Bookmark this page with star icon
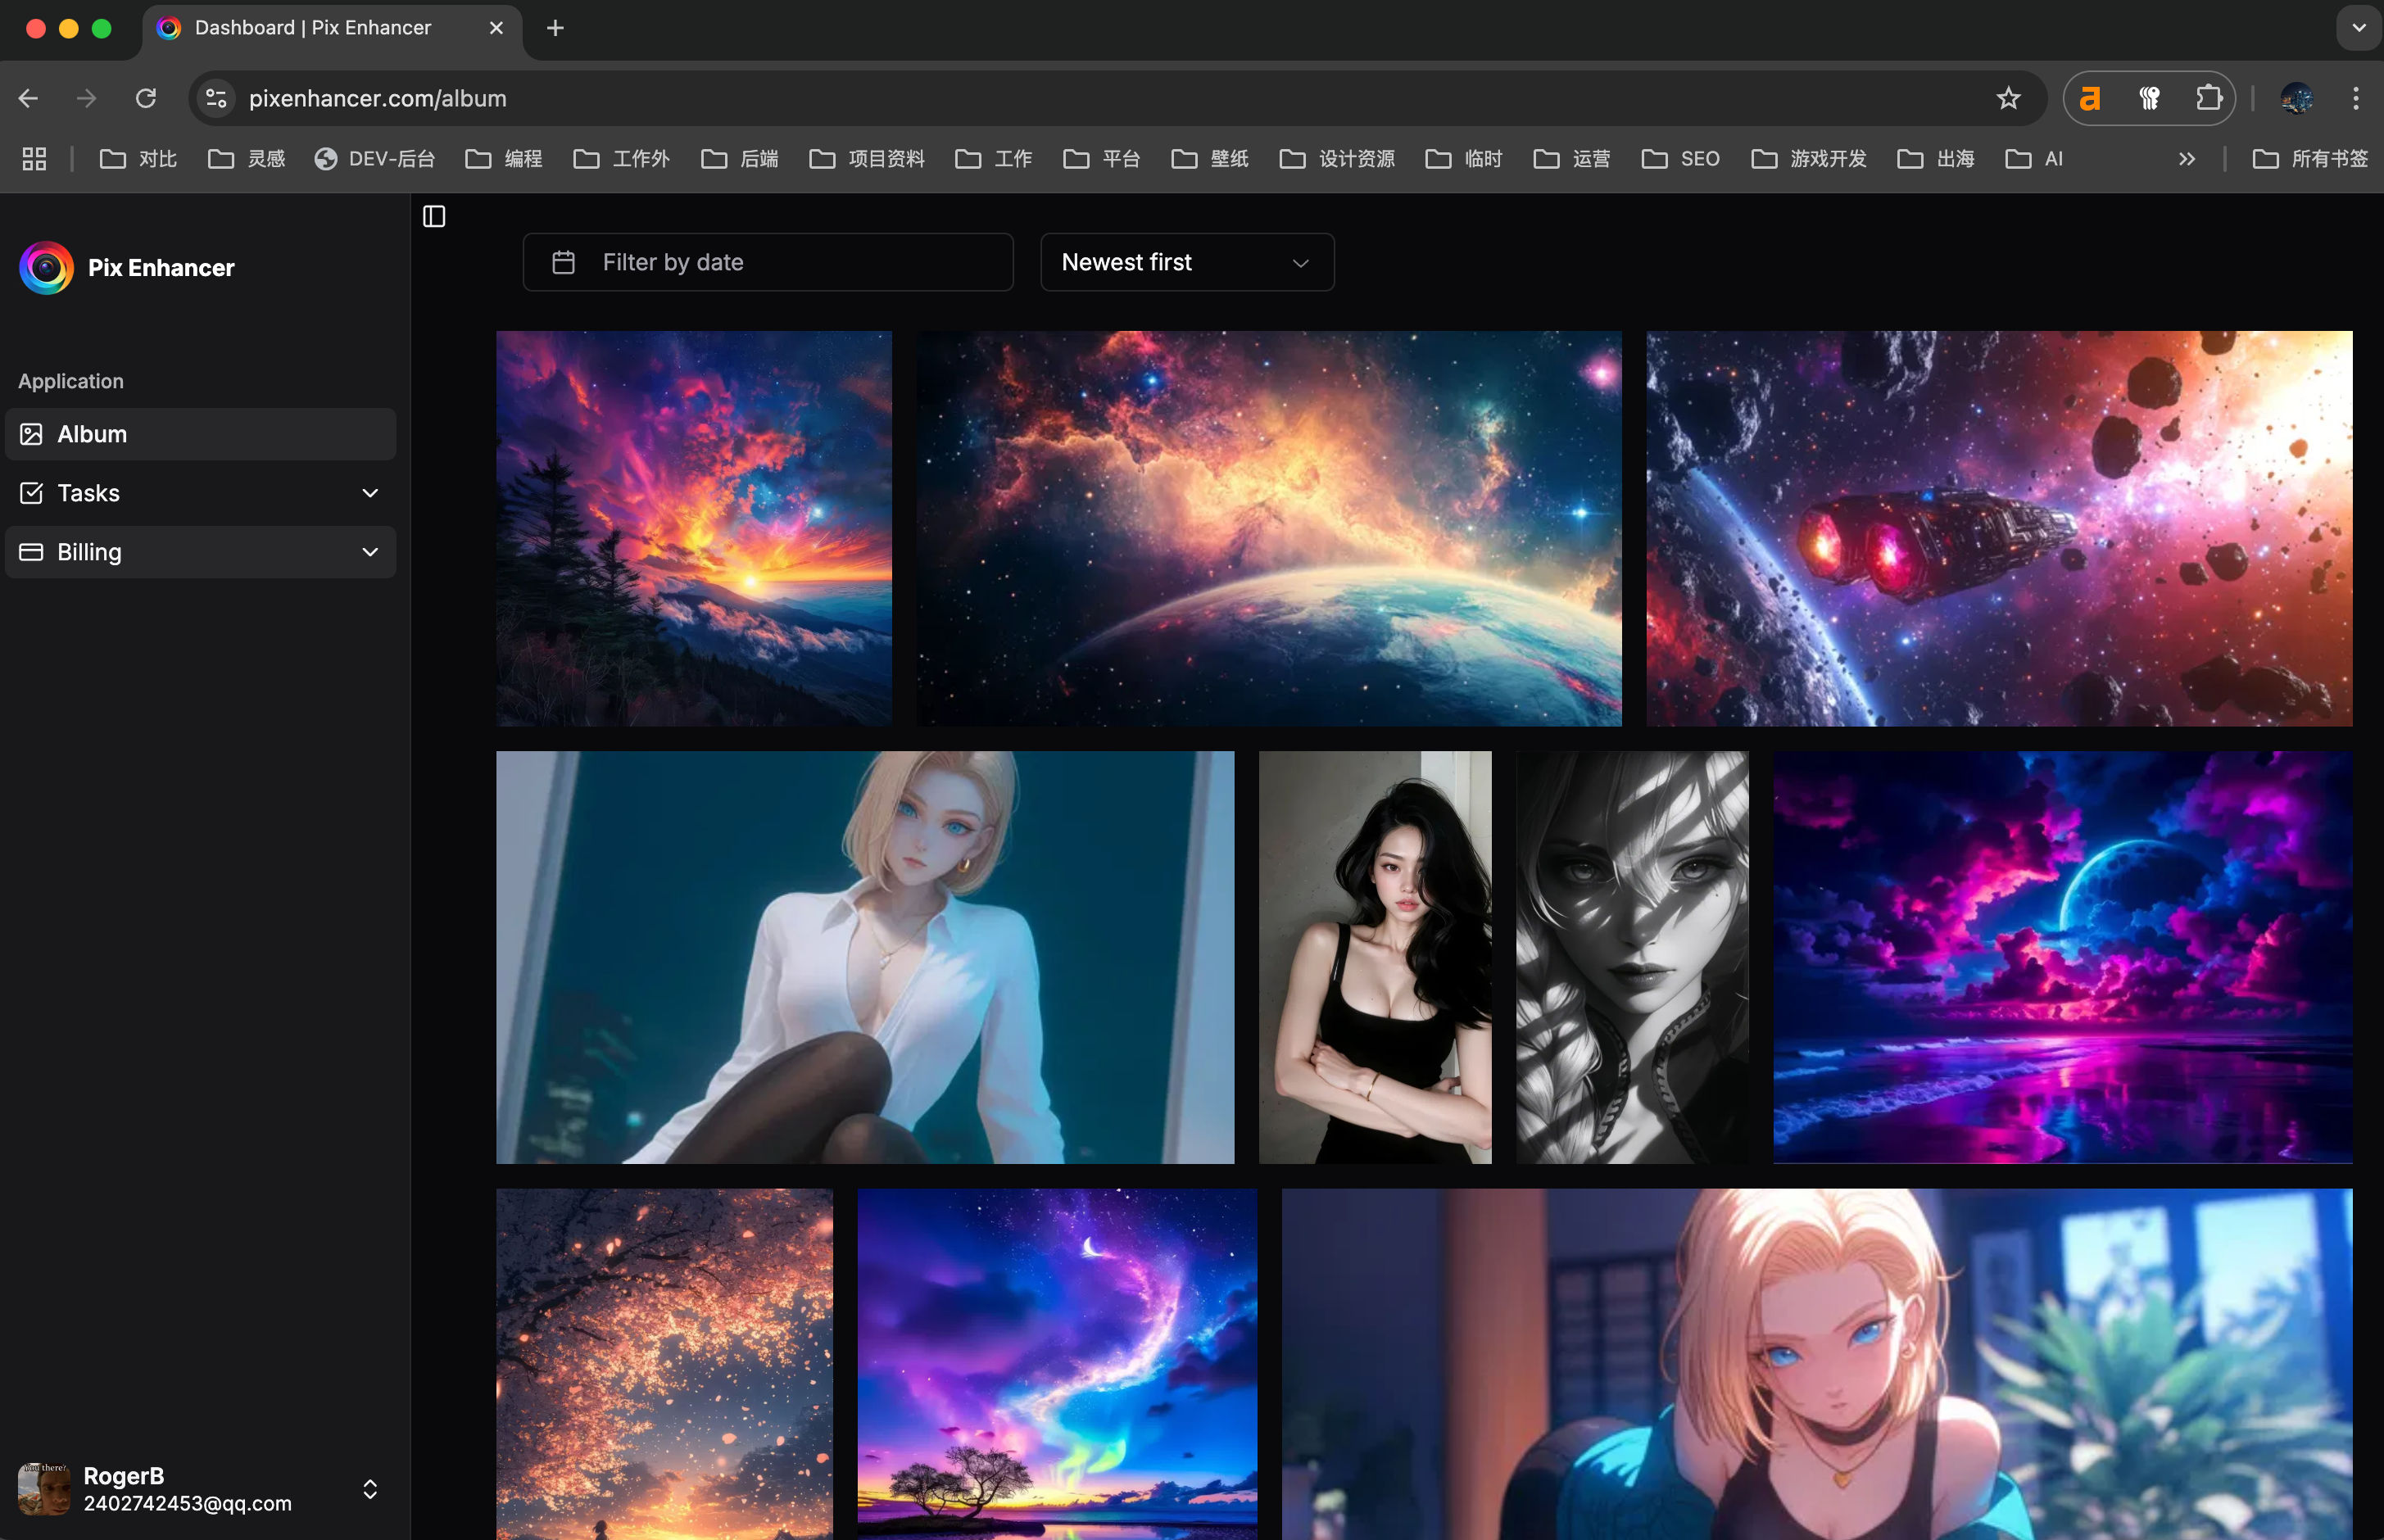2384x1540 pixels. [2008, 98]
